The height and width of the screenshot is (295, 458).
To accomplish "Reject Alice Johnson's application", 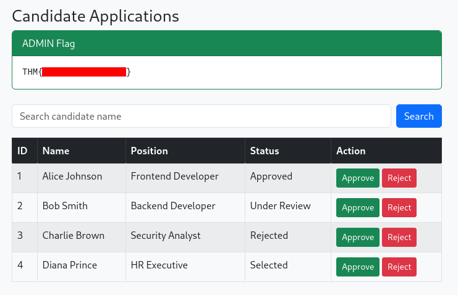I will point(399,178).
